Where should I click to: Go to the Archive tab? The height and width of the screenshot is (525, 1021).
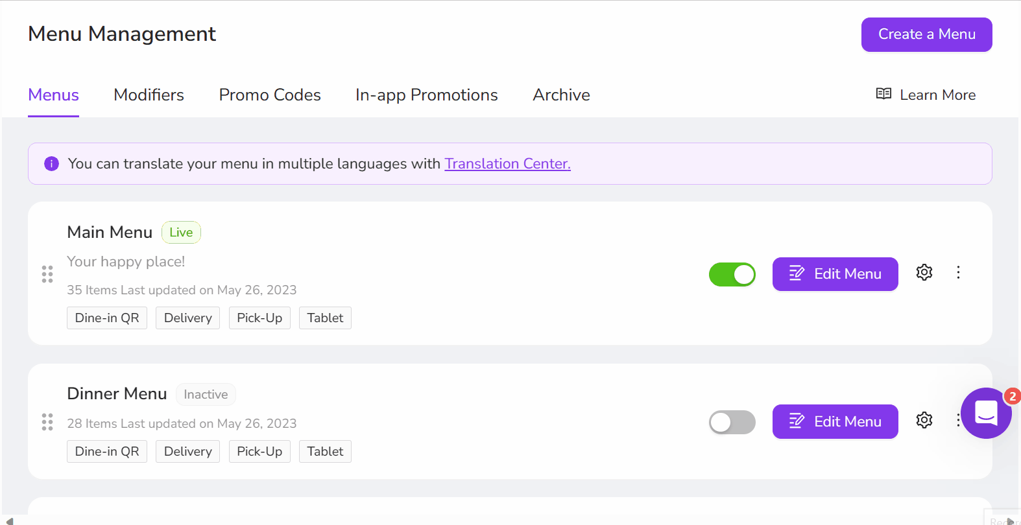pyautogui.click(x=561, y=95)
